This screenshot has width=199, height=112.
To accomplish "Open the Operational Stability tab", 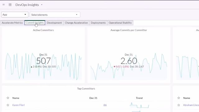I will 120,23.
